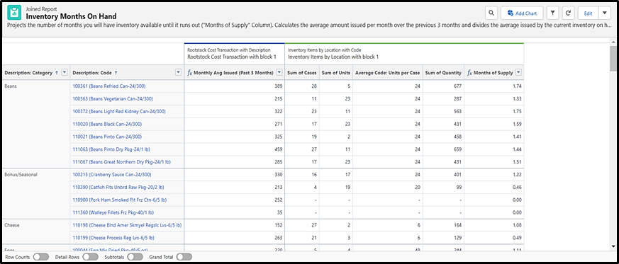Click Inventory Items by Location block header

pos(404,54)
